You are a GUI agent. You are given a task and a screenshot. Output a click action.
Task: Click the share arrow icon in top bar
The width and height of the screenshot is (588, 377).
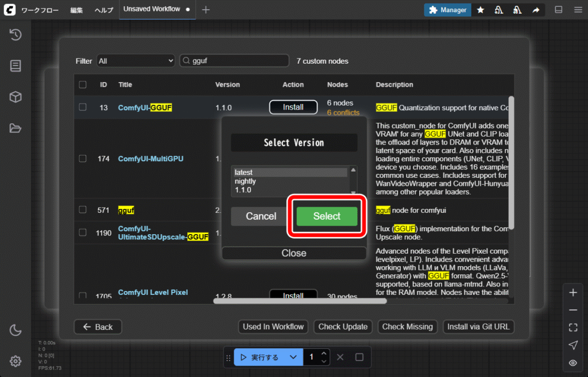point(536,10)
